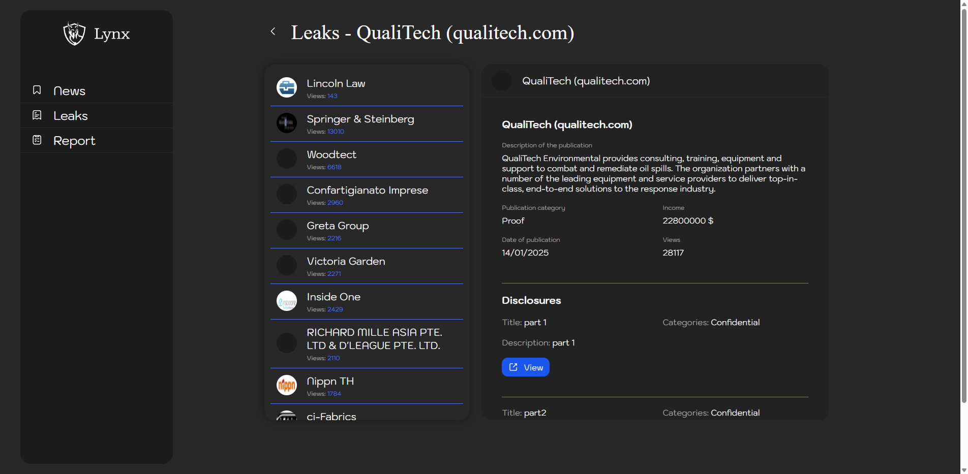Click the QualiTech avatar in panel header
Viewport: 968px width, 474px height.
[502, 81]
